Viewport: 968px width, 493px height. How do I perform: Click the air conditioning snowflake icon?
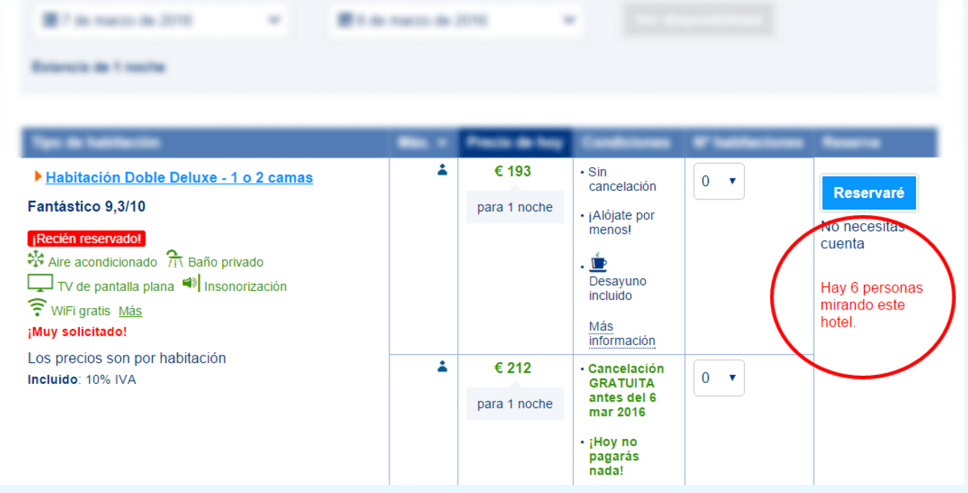[x=36, y=260]
